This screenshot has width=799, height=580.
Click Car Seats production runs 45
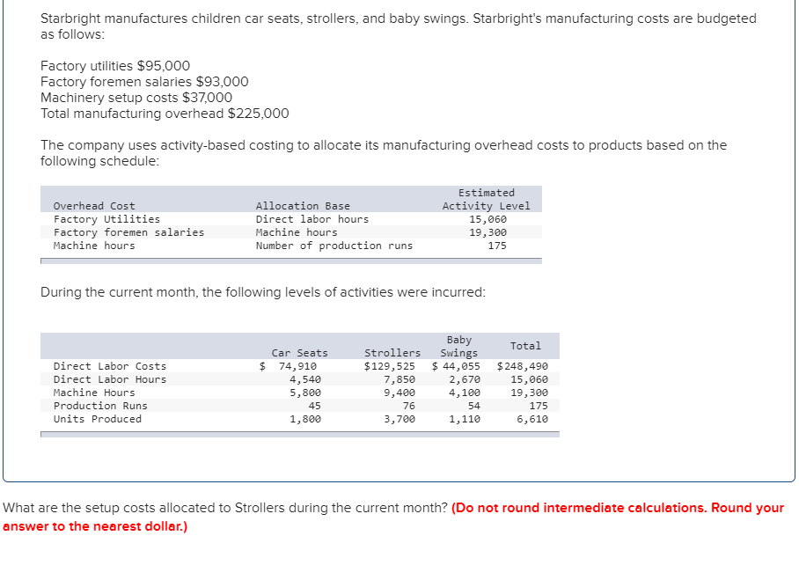(315, 406)
